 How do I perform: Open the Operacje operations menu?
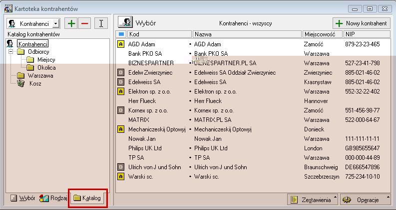pos(365,200)
